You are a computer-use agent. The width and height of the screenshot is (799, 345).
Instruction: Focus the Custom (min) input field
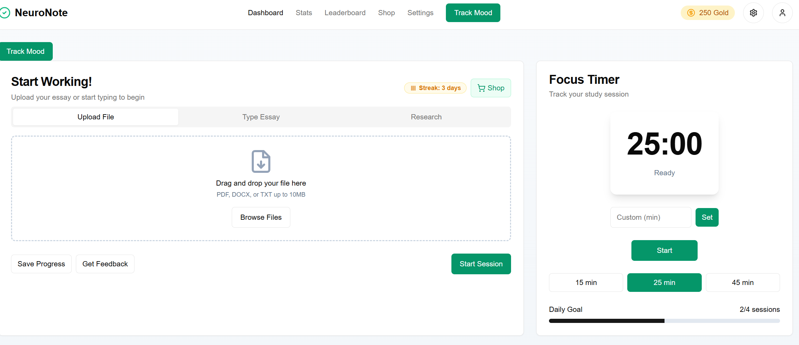click(x=650, y=217)
